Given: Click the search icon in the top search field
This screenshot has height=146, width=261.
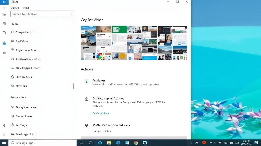Looking at the screenshot, I should (x=72, y=14).
